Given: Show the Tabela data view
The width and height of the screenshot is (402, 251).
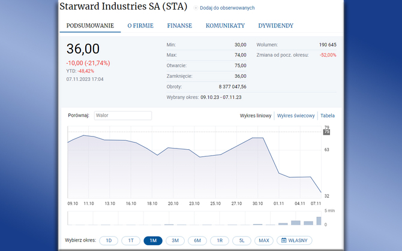Looking at the screenshot, I should coord(328,116).
